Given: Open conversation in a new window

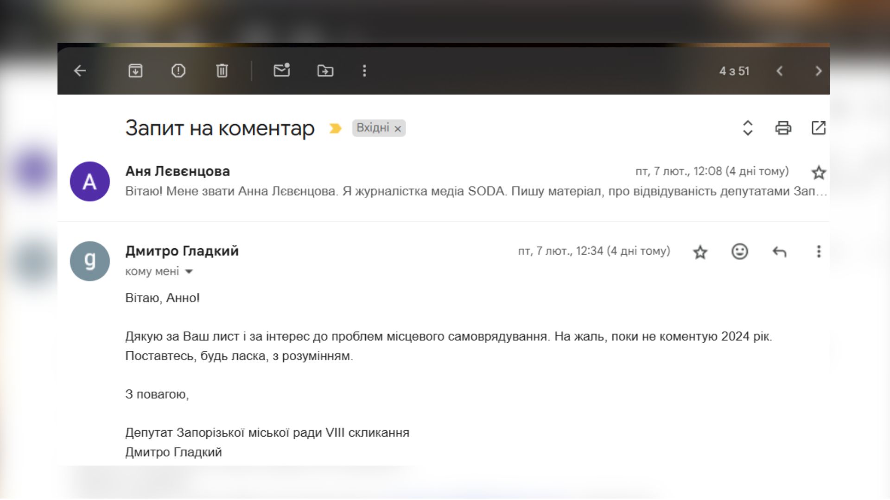Looking at the screenshot, I should click(818, 128).
